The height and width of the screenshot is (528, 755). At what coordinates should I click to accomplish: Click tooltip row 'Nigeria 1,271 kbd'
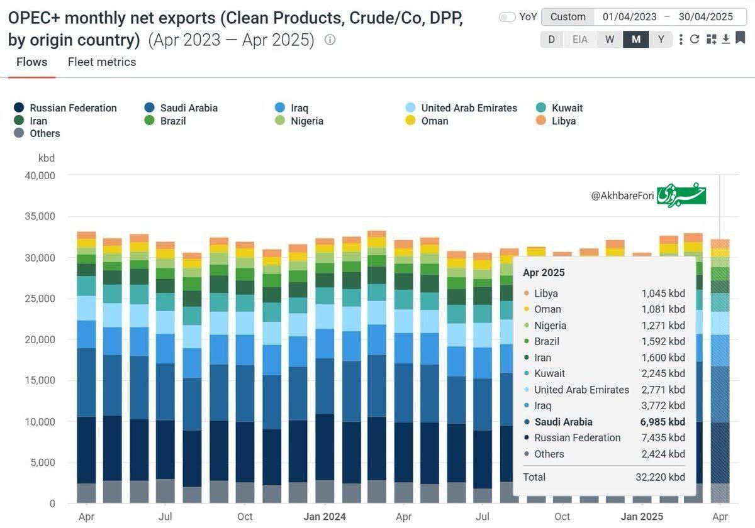[x=605, y=326]
